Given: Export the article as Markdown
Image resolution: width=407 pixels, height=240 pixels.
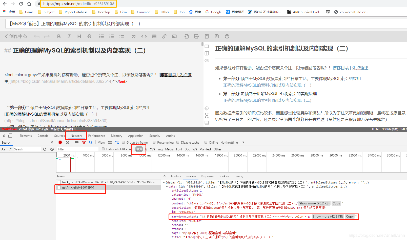Looking at the screenshot, I should pyautogui.click(x=197, y=36).
